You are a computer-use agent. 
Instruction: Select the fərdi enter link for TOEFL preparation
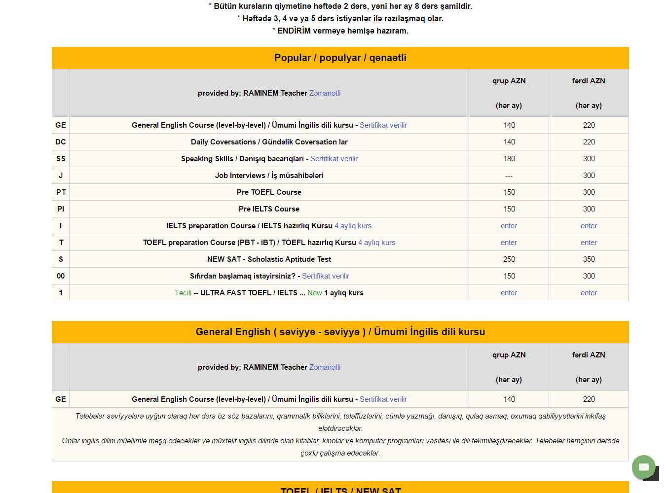589,243
